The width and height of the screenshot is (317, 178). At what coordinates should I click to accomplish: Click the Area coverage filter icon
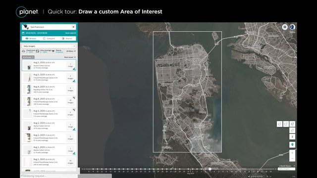[x=38, y=51]
